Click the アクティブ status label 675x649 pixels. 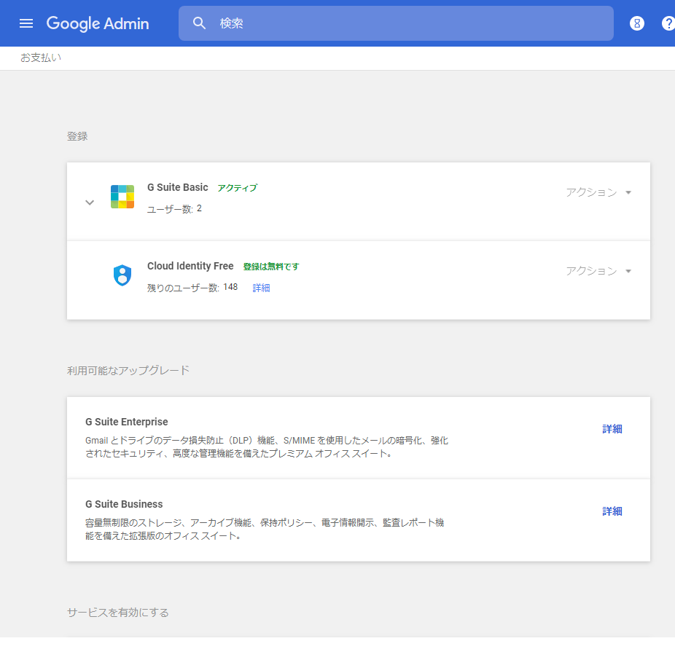pyautogui.click(x=237, y=188)
